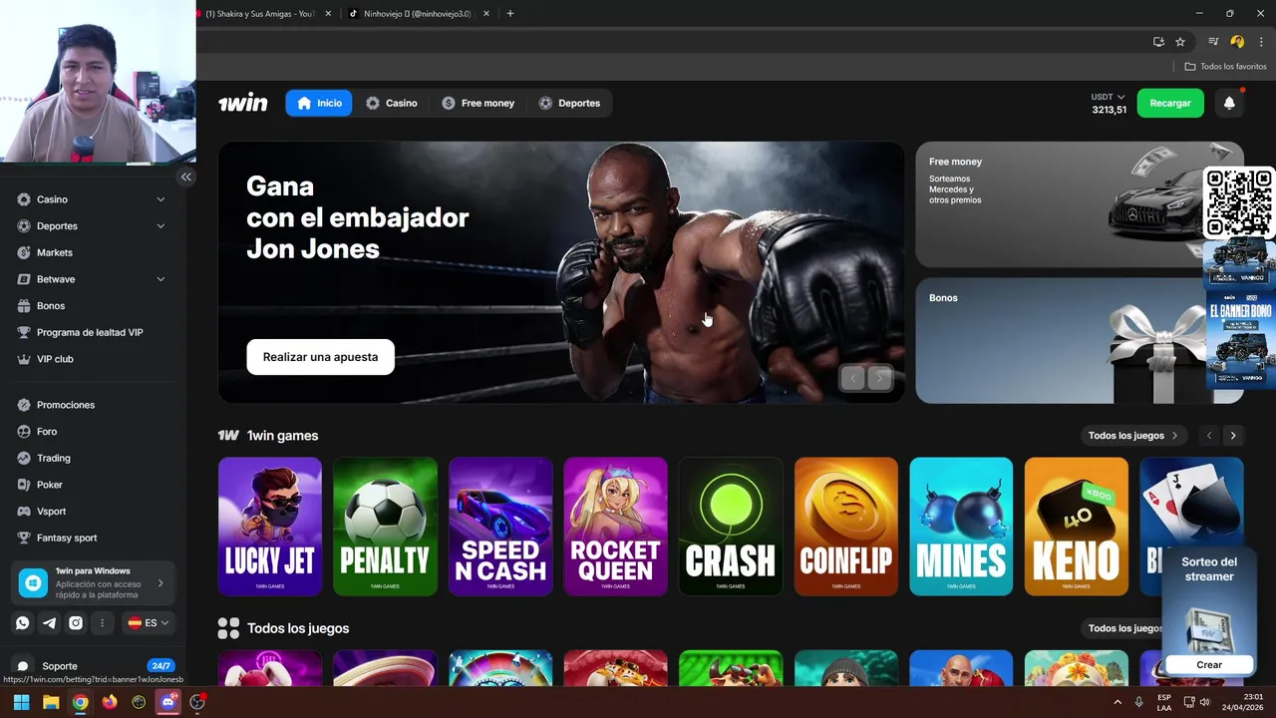Launch the Penalty game
This screenshot has width=1276, height=718.
point(385,527)
